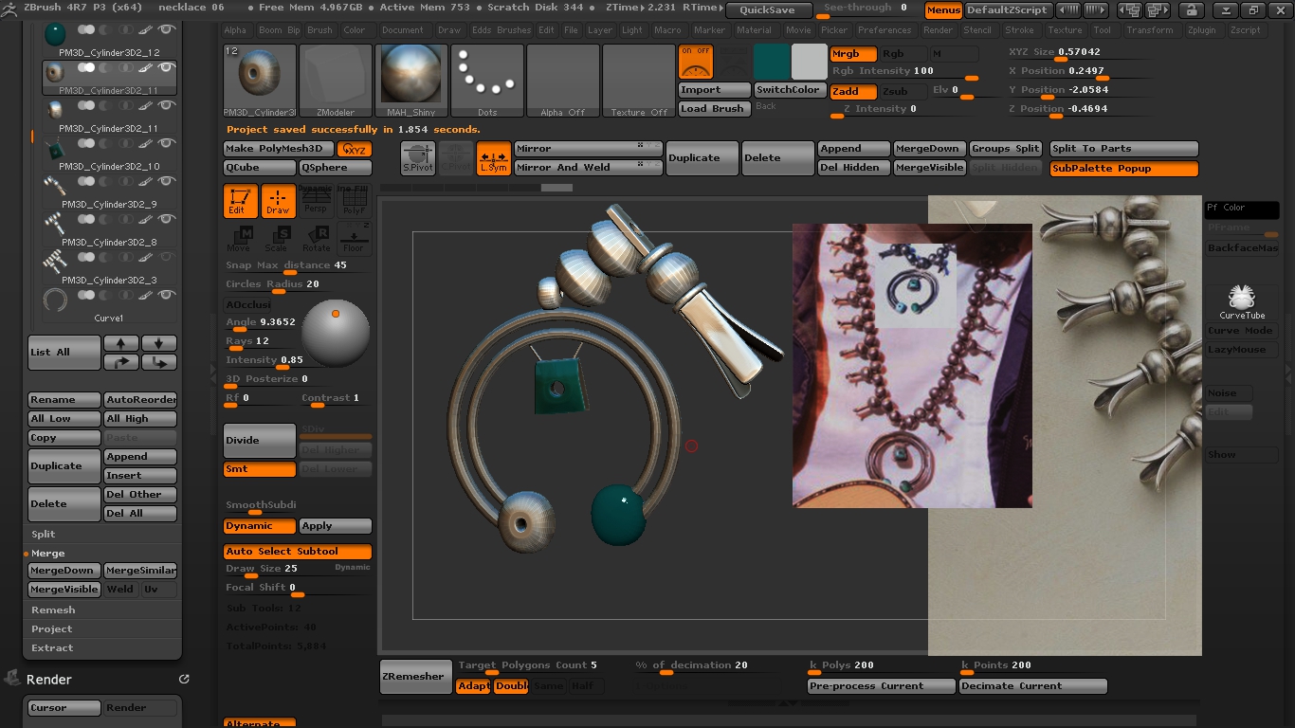Click the XYZ rotation axis icon
Image resolution: width=1295 pixels, height=728 pixels.
(355, 149)
